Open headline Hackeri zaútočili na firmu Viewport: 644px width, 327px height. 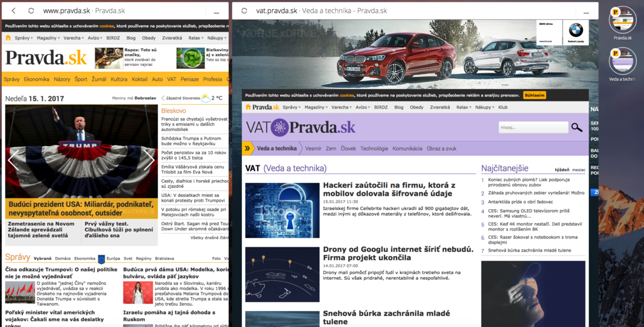(x=389, y=189)
